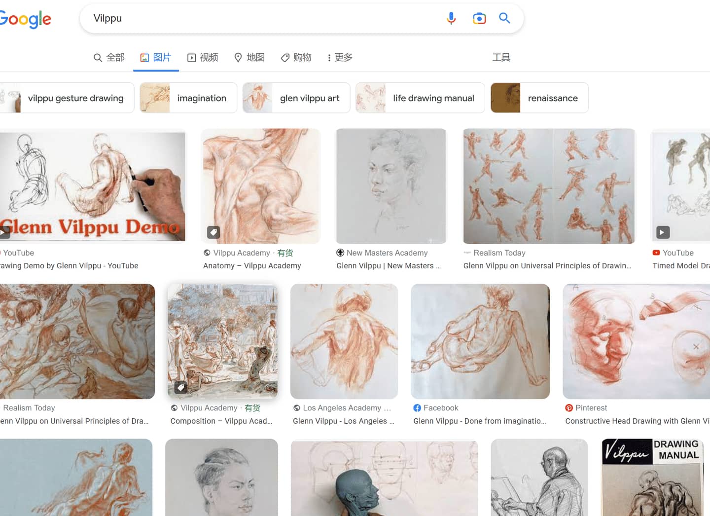Click the Pinterest source icon
710x516 pixels.
click(569, 408)
